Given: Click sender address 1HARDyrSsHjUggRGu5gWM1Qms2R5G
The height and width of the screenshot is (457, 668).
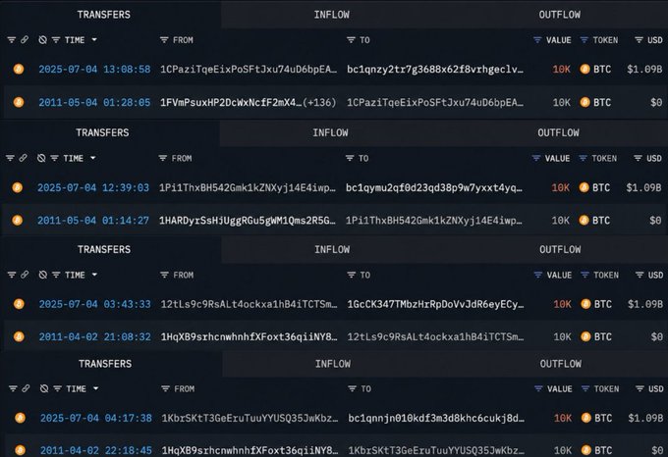Looking at the screenshot, I should [x=248, y=221].
